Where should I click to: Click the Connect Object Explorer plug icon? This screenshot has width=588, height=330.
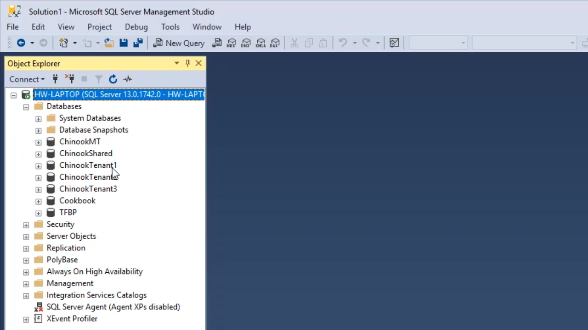(55, 79)
